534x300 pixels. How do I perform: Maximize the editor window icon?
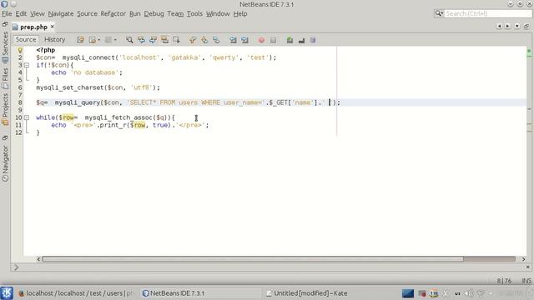point(526,26)
